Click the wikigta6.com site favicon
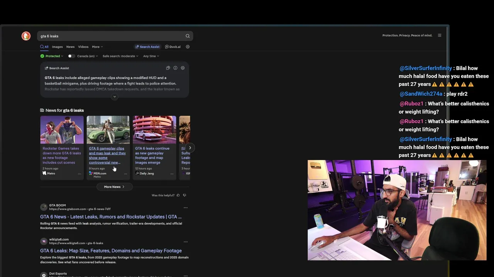The image size is (494, 277). pyautogui.click(x=44, y=242)
